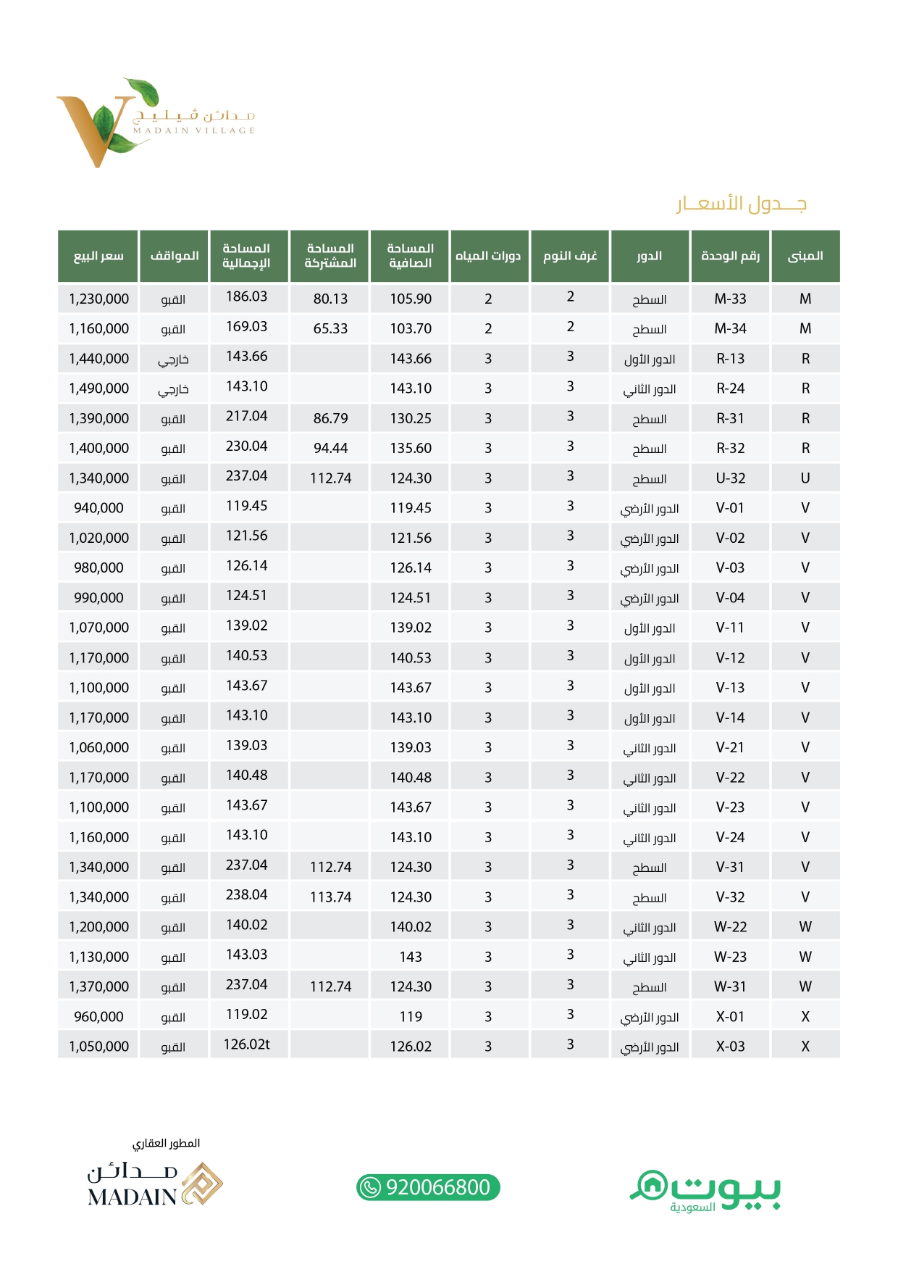Click the 126.02t total area cell
Viewport: 898px width, 1272px height.
pyautogui.click(x=247, y=1044)
